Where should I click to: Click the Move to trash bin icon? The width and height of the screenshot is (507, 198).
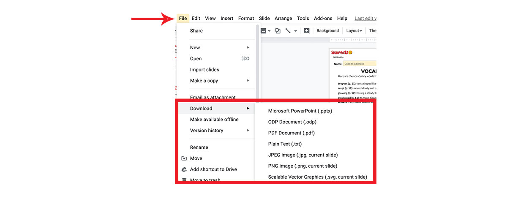184,180
